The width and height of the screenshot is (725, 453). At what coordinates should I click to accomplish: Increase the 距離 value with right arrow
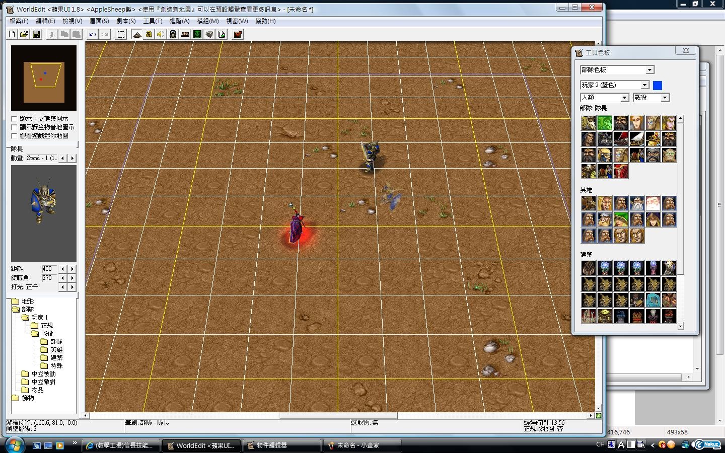72,269
